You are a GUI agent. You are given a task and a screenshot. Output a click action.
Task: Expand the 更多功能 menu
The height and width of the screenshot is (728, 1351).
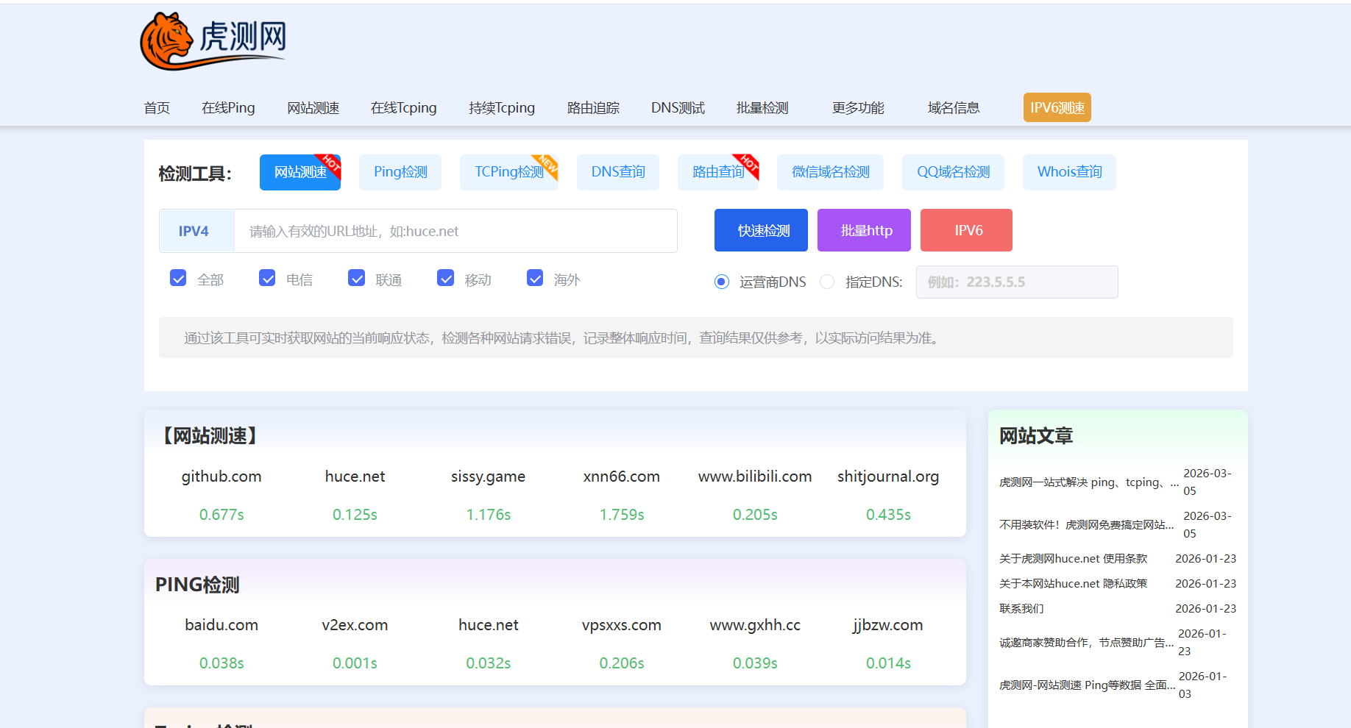coord(858,108)
